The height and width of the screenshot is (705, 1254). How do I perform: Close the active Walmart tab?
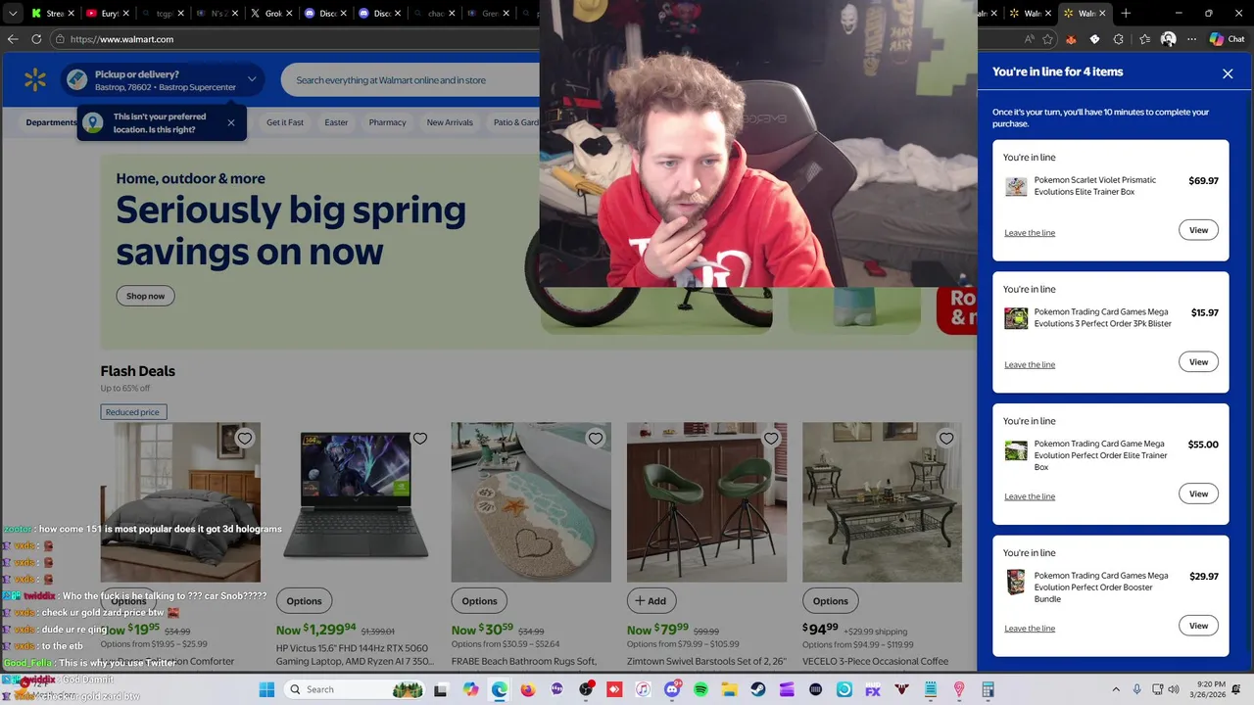click(1102, 14)
